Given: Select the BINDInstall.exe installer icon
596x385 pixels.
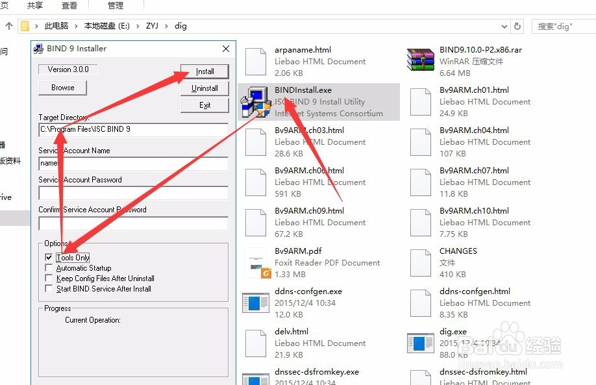Looking at the screenshot, I should click(x=255, y=102).
